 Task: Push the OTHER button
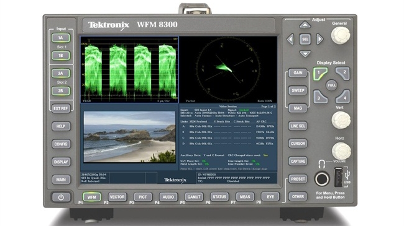pos(298,197)
